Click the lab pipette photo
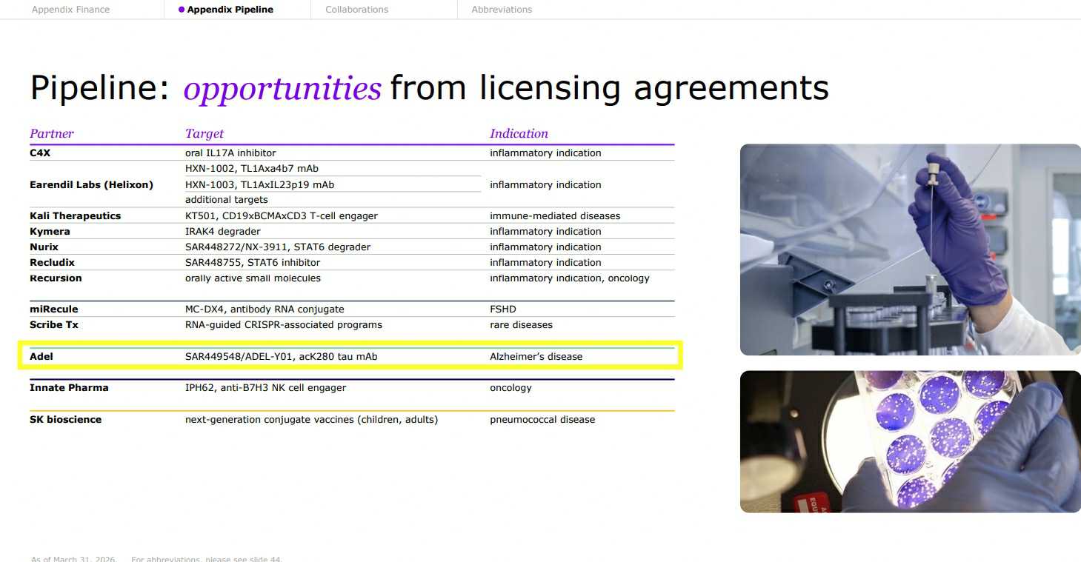1081x562 pixels. coord(911,250)
